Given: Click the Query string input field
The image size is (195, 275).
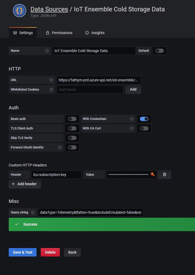Looking at the screenshot, I should tap(91, 212).
